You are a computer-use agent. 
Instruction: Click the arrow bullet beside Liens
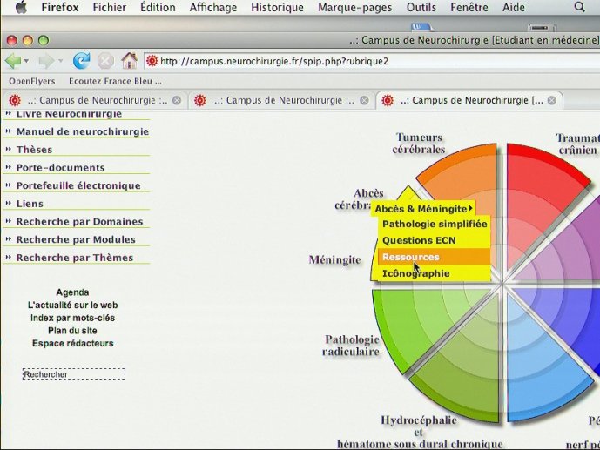9,203
